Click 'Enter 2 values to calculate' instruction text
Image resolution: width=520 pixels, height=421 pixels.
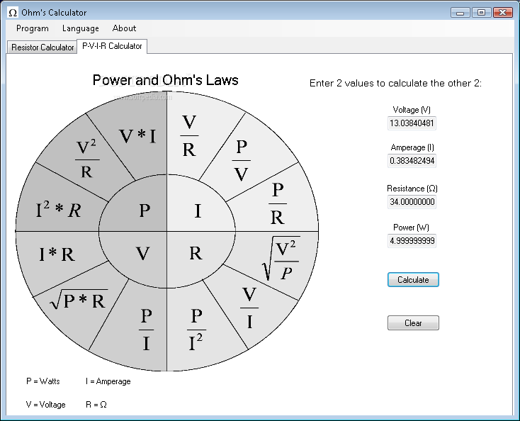point(395,83)
